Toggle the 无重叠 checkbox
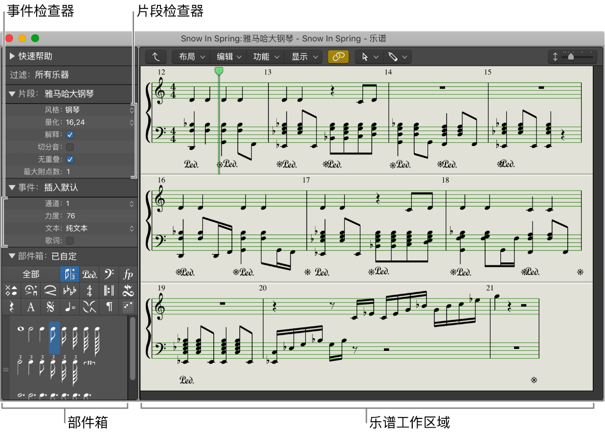Viewport: 605px width, 433px height. [70, 159]
